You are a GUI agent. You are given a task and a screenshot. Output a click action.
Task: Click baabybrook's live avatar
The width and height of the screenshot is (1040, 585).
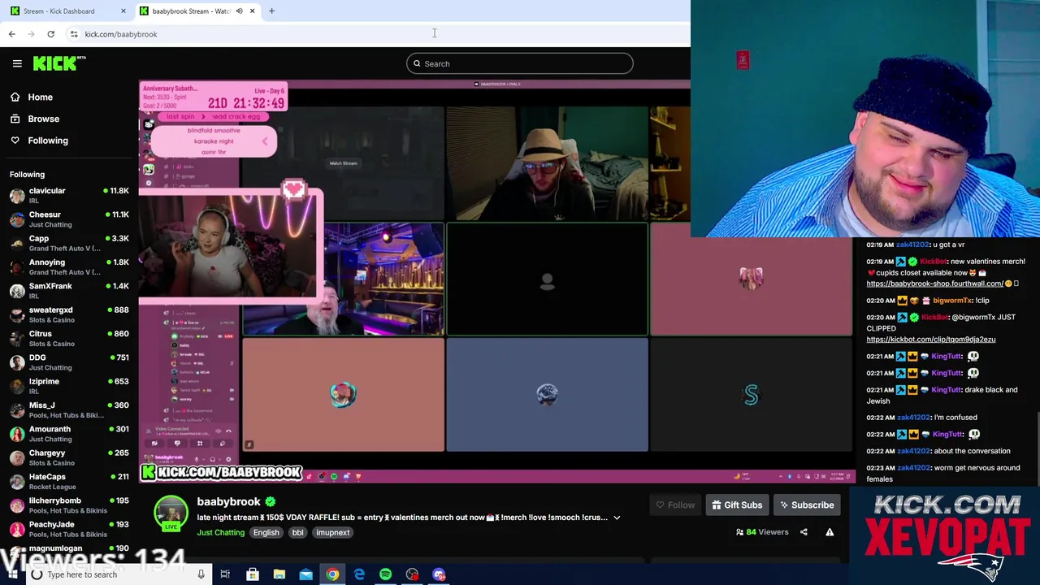point(171,513)
